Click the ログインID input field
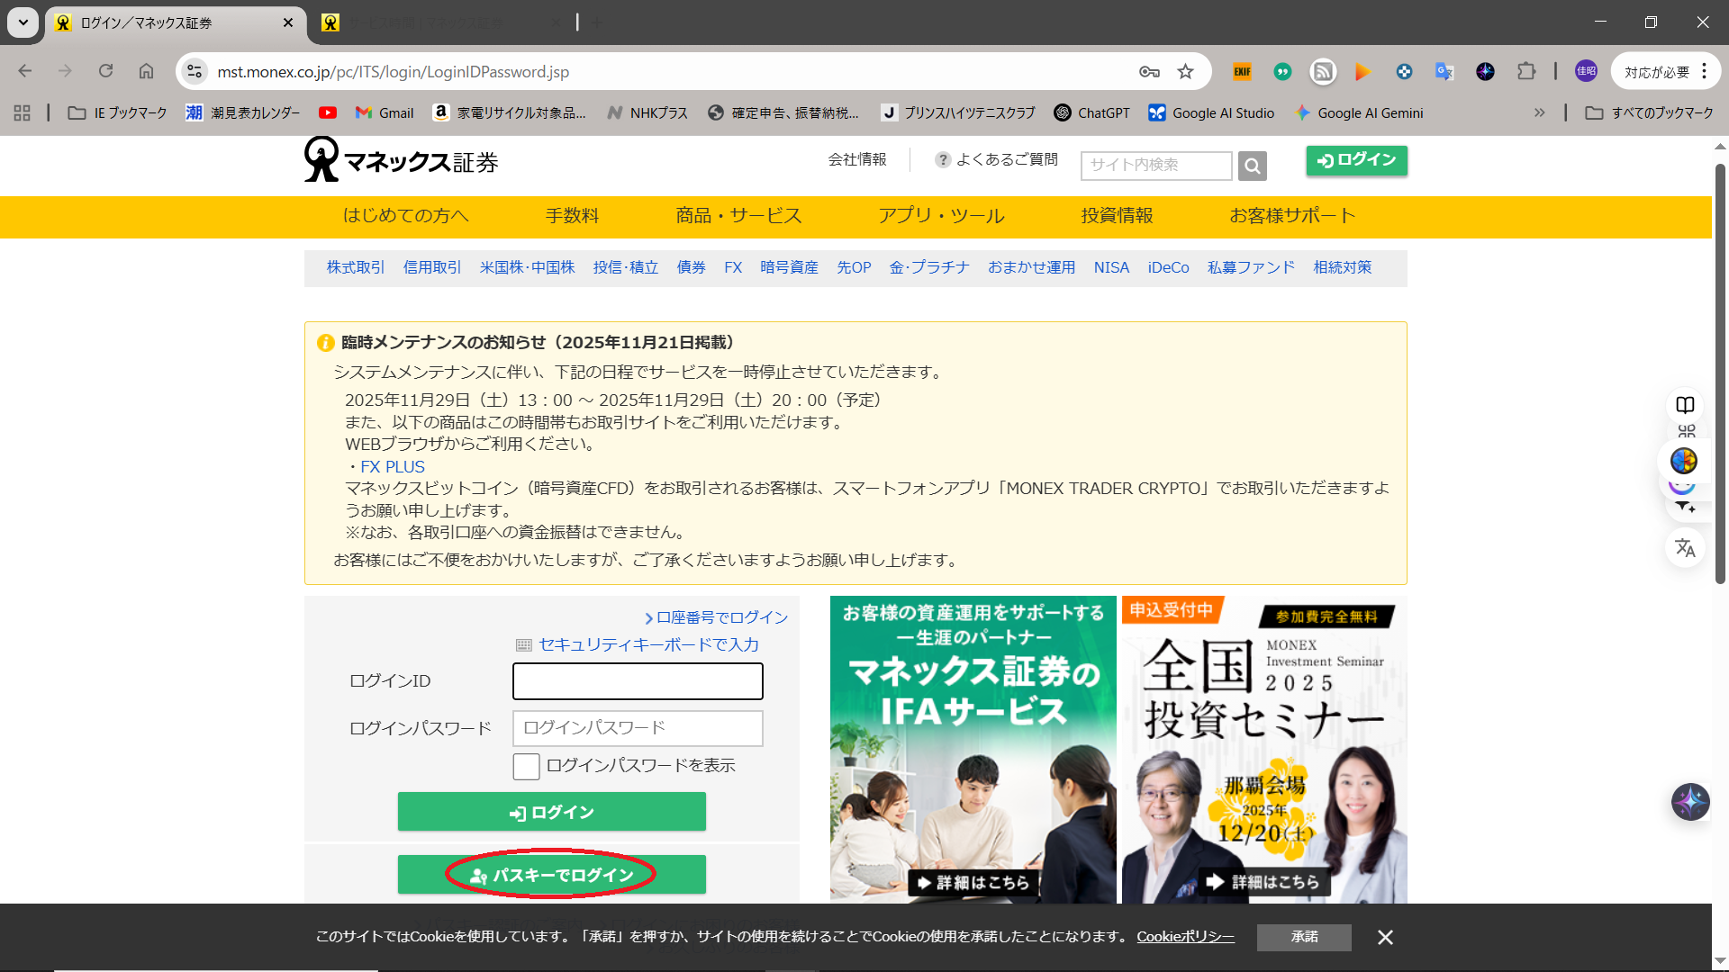The width and height of the screenshot is (1729, 972). coord(638,681)
